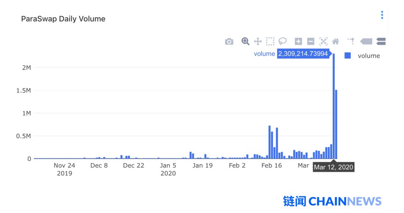Select the Zoom magnifier tool
This screenshot has width=404, height=213.
point(245,41)
